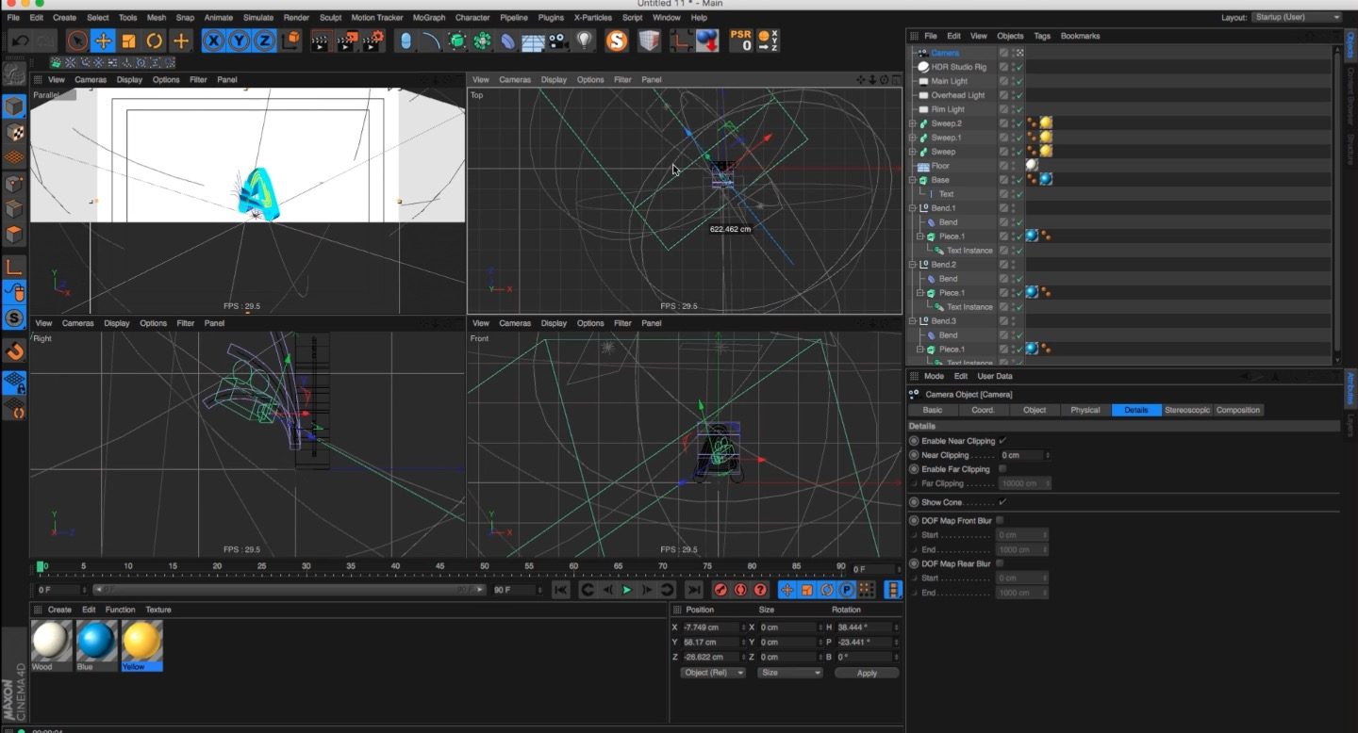Toggle the Show Cone checkbox
The height and width of the screenshot is (733, 1358).
coord(1002,502)
